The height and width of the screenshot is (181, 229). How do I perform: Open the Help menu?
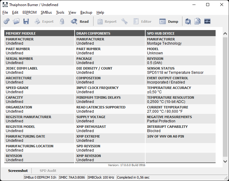point(100,12)
